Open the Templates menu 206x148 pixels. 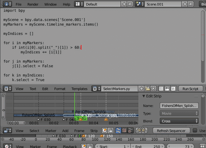pyautogui.click(x=79, y=89)
